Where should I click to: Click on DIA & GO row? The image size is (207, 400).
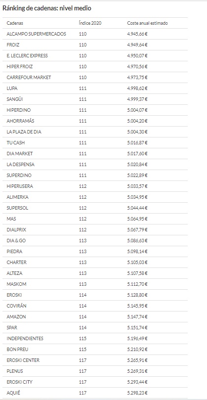(95, 241)
